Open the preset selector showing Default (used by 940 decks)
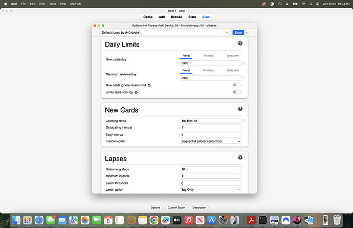353x228 pixels. (165, 33)
